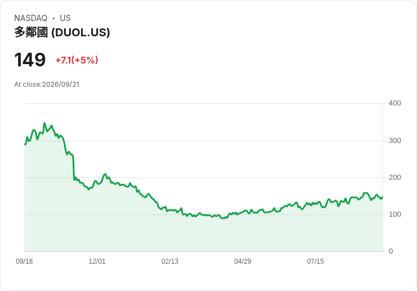Click the 09/18 date axis label
The image size is (417, 291).
pyautogui.click(x=24, y=262)
